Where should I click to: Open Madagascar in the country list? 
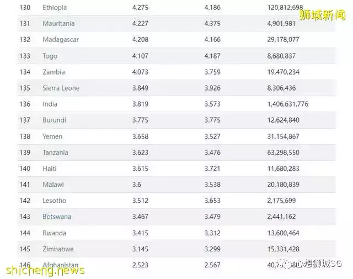pyautogui.click(x=61, y=40)
